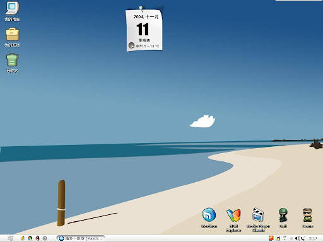
Task: Open the Game sunglasses character icon
Action: [x=308, y=215]
